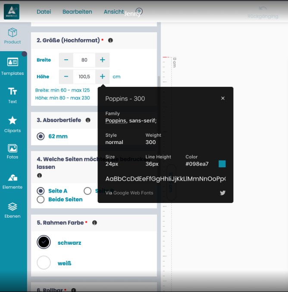Show info for Absorbertiefe
The height and width of the screenshot is (292, 288).
pyautogui.click(x=88, y=120)
